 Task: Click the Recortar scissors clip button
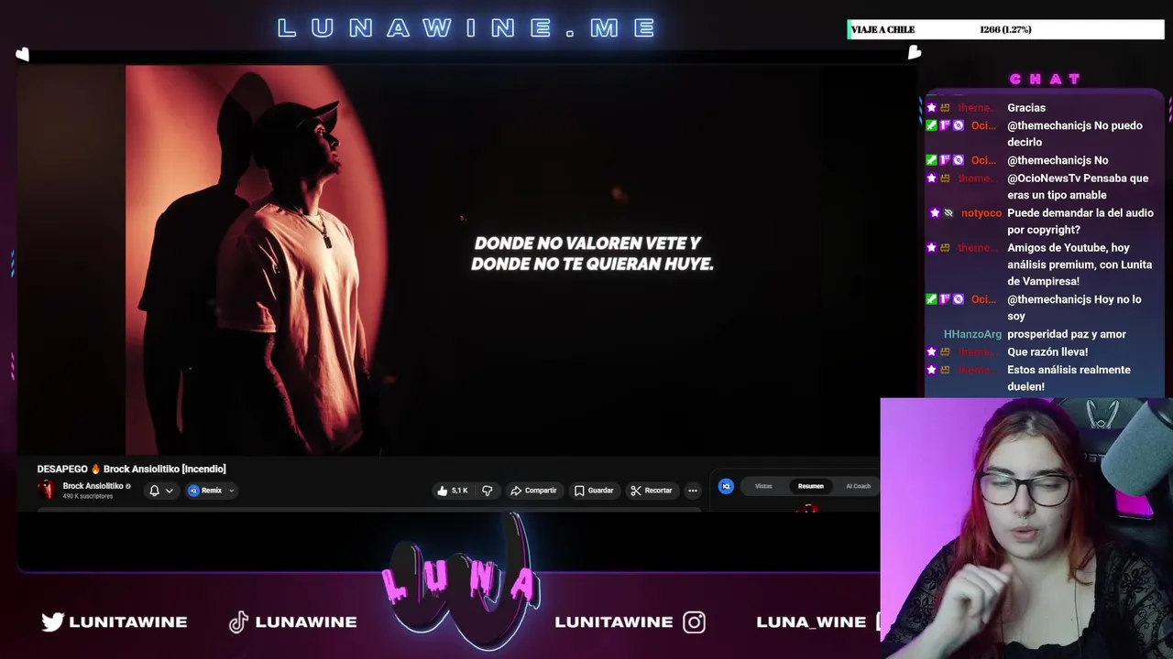point(652,491)
